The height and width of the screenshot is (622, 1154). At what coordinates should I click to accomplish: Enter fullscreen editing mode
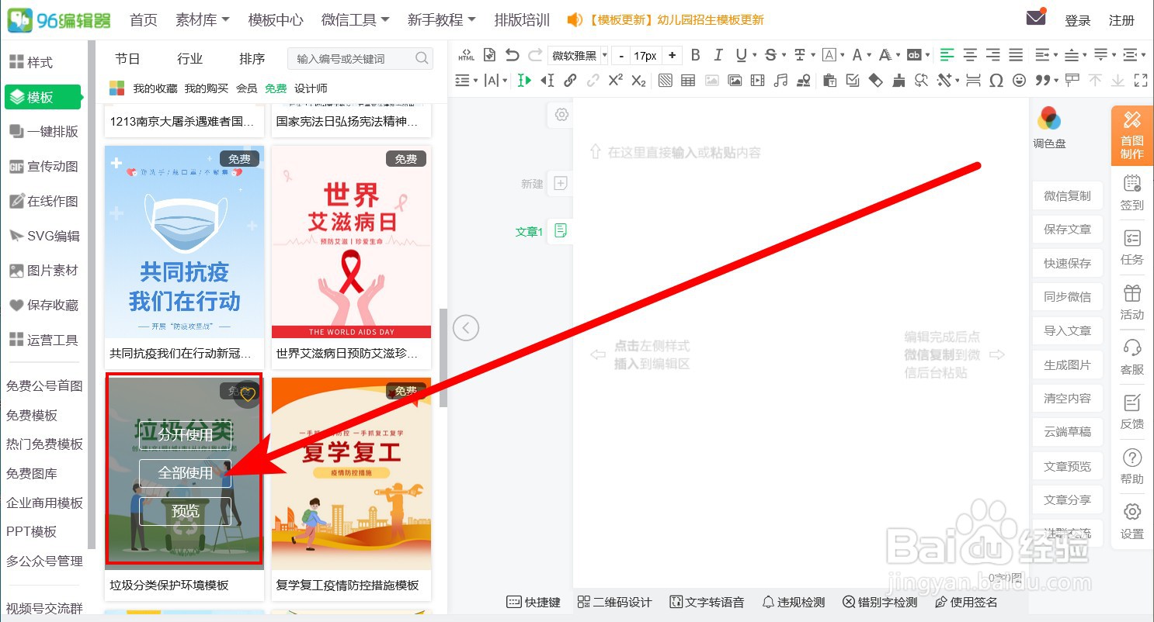point(1141,80)
